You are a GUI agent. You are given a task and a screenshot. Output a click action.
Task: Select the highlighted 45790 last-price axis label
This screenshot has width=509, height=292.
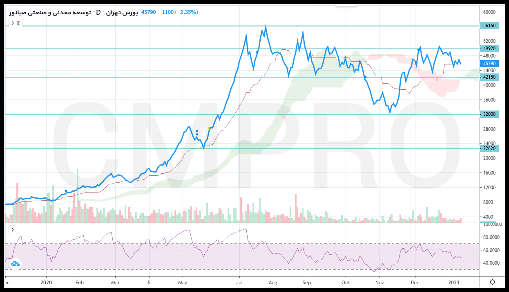coord(489,64)
